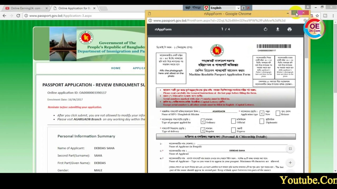Image resolution: width=337 pixels, height=189 pixels.
Task: Print the passport application PDF
Action: pyautogui.click(x=290, y=29)
